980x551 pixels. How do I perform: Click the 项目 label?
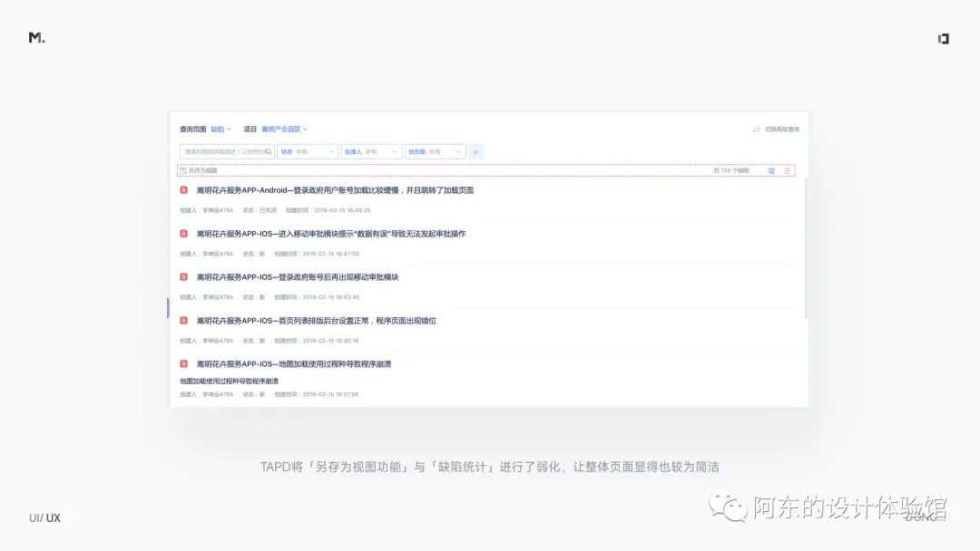pos(250,130)
